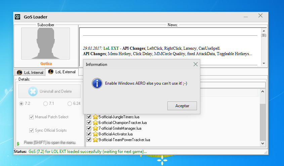This screenshot has width=284, height=166.
Task: Click the Gotica username link
Action: (46, 64)
